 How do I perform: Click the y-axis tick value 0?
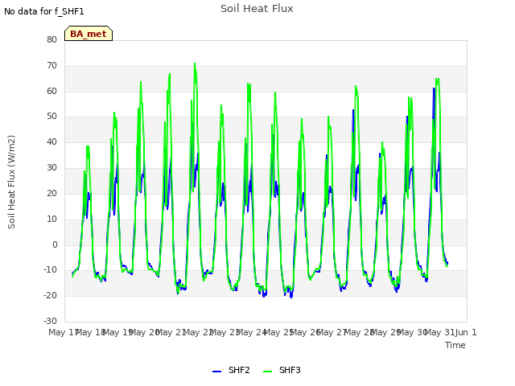click(55, 244)
